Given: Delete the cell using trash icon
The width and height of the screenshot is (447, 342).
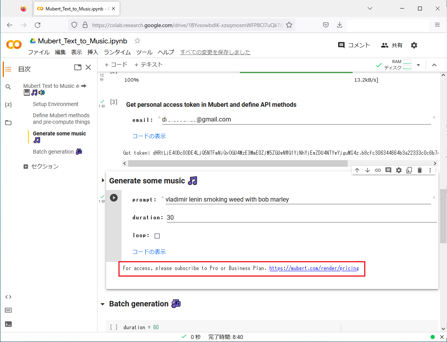Looking at the screenshot, I should 420,170.
